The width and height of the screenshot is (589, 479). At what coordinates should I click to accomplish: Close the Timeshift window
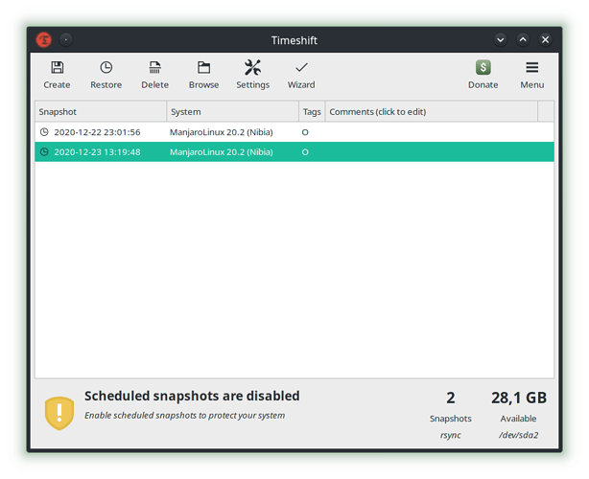pyautogui.click(x=546, y=39)
